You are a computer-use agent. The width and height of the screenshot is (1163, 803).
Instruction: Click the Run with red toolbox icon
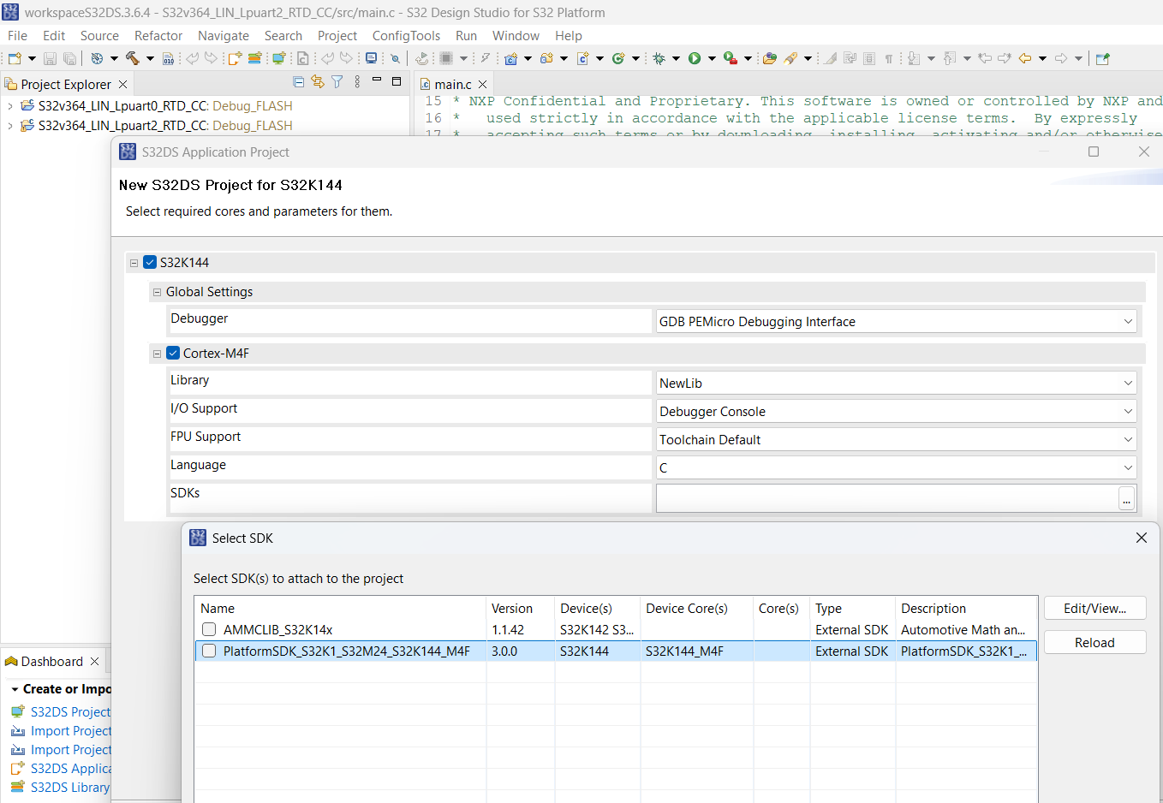(730, 58)
